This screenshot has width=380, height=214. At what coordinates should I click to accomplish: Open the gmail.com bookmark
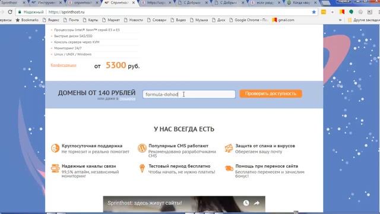[283, 20]
